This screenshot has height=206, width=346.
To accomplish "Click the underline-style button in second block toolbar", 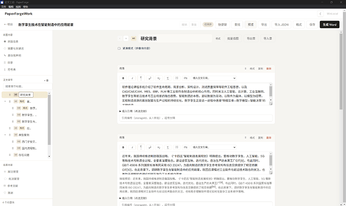I will pyautogui.click(x=141, y=147).
